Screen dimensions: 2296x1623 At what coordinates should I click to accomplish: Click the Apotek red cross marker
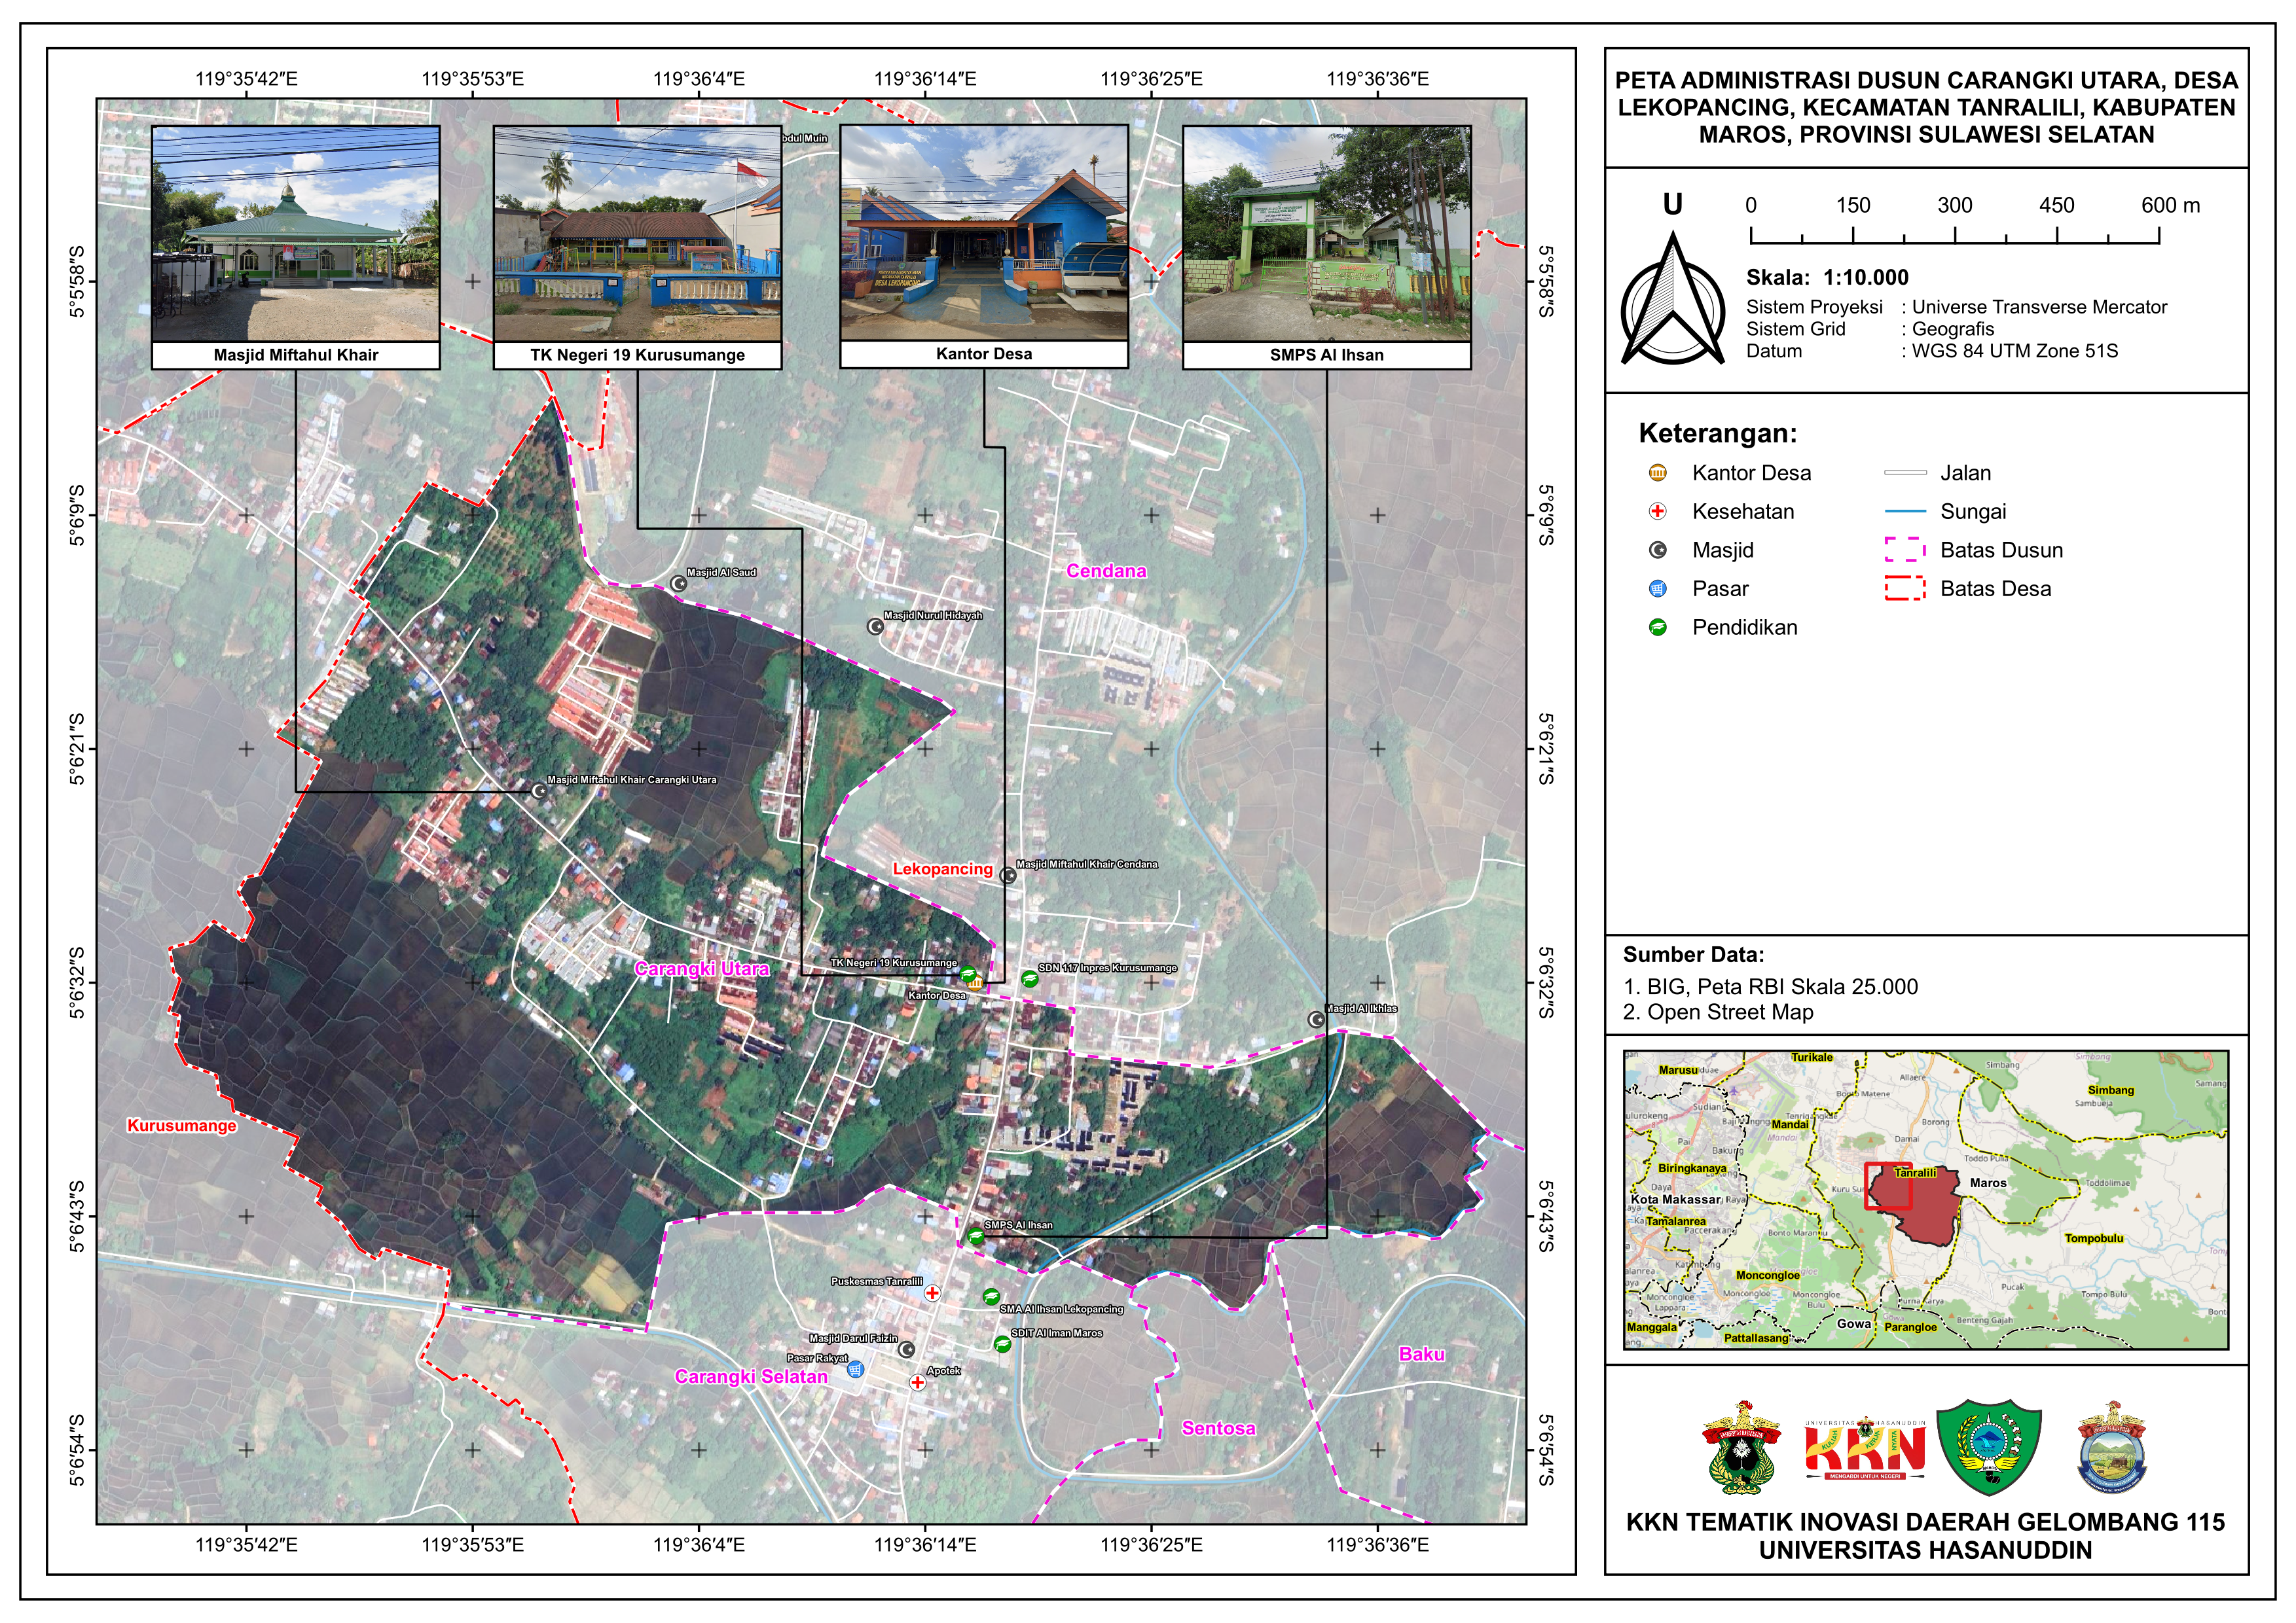click(x=917, y=1383)
